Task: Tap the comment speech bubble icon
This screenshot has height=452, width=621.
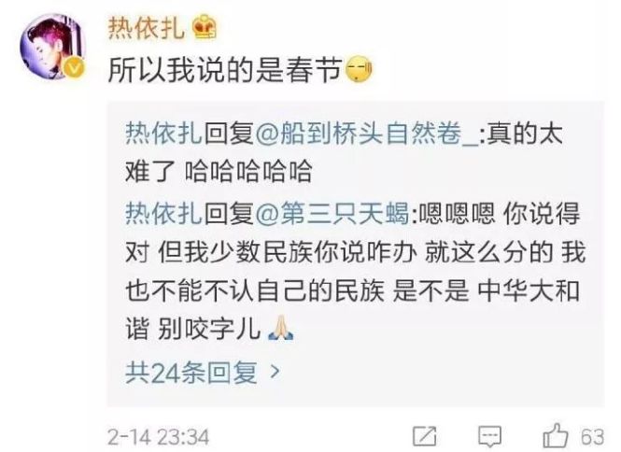Action: [x=489, y=436]
